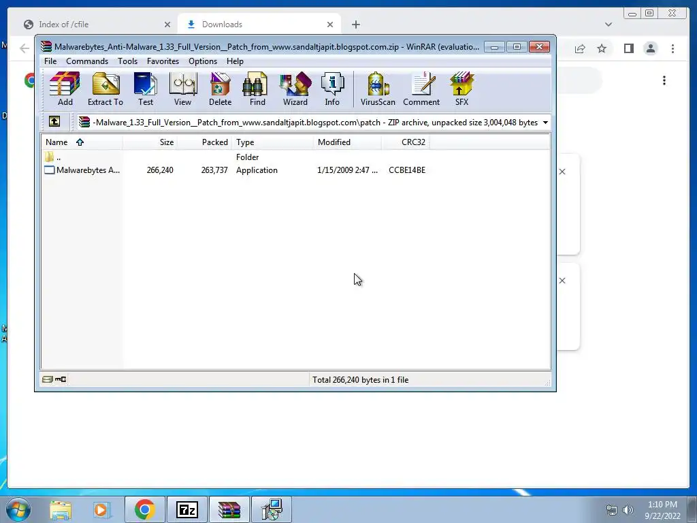This screenshot has width=697, height=523.
Task: Click the SFX toolbar icon
Action: click(461, 89)
